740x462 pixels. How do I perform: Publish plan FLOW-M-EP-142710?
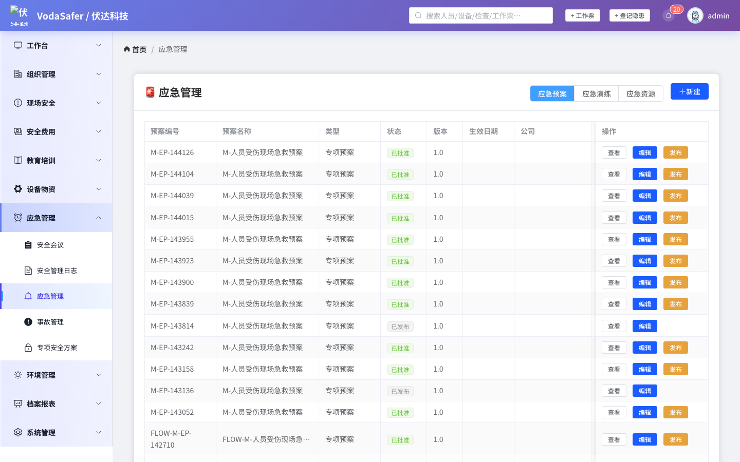click(676, 439)
